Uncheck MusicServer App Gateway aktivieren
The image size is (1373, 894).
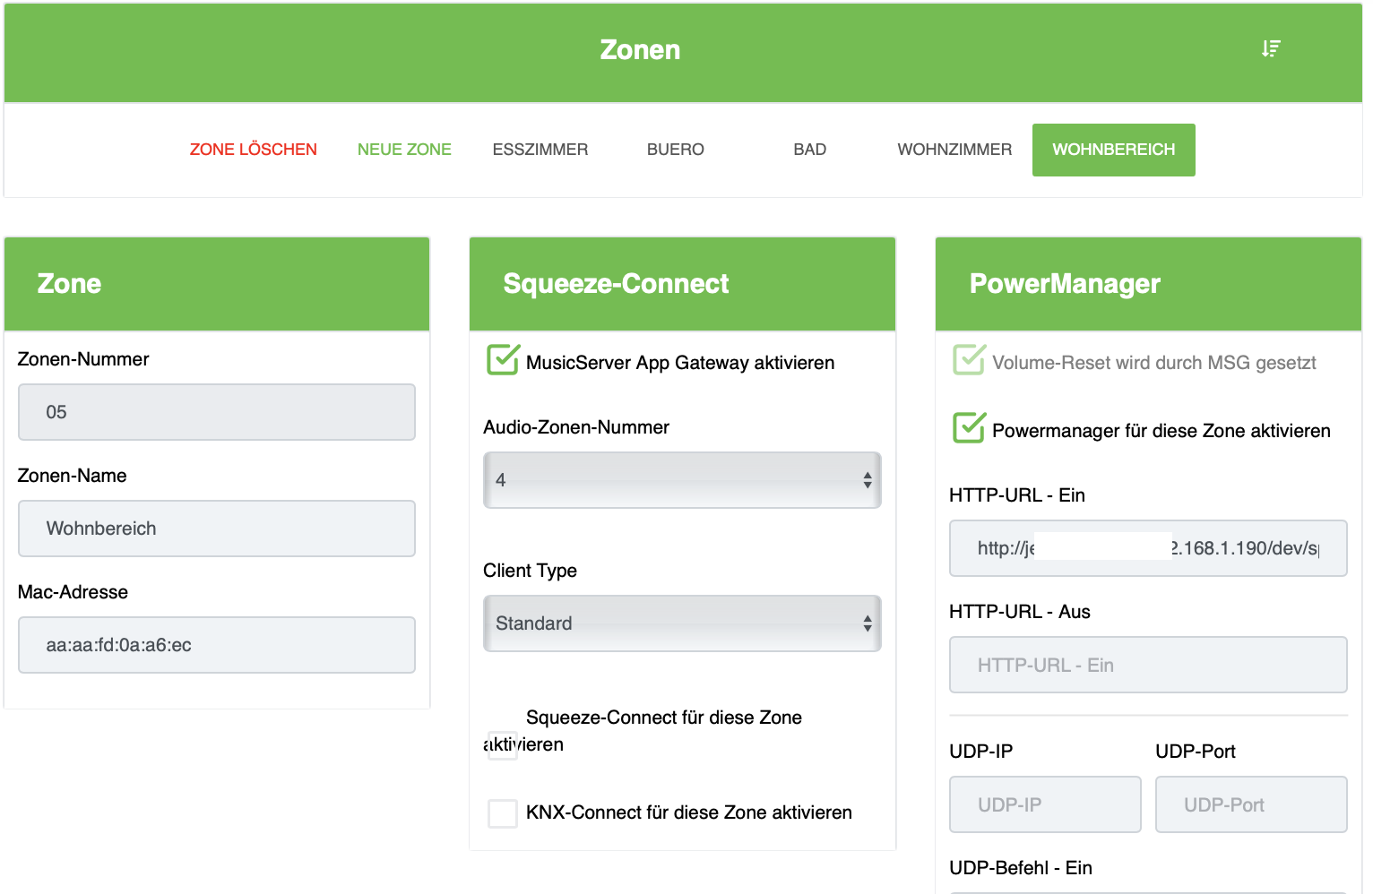503,360
